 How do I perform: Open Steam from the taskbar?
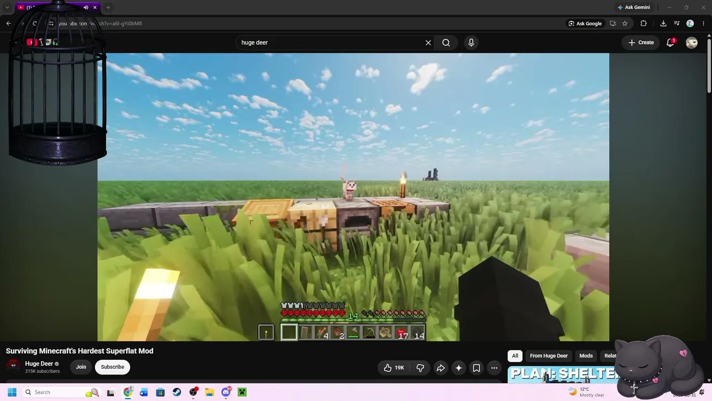pos(177,392)
